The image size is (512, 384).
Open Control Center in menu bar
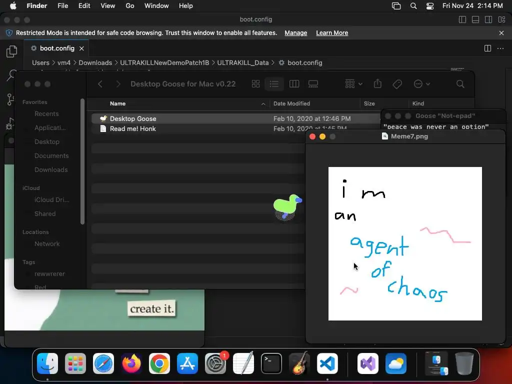coord(430,6)
